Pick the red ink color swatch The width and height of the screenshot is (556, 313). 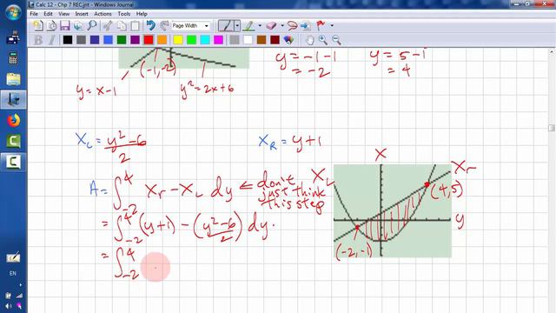[149, 40]
